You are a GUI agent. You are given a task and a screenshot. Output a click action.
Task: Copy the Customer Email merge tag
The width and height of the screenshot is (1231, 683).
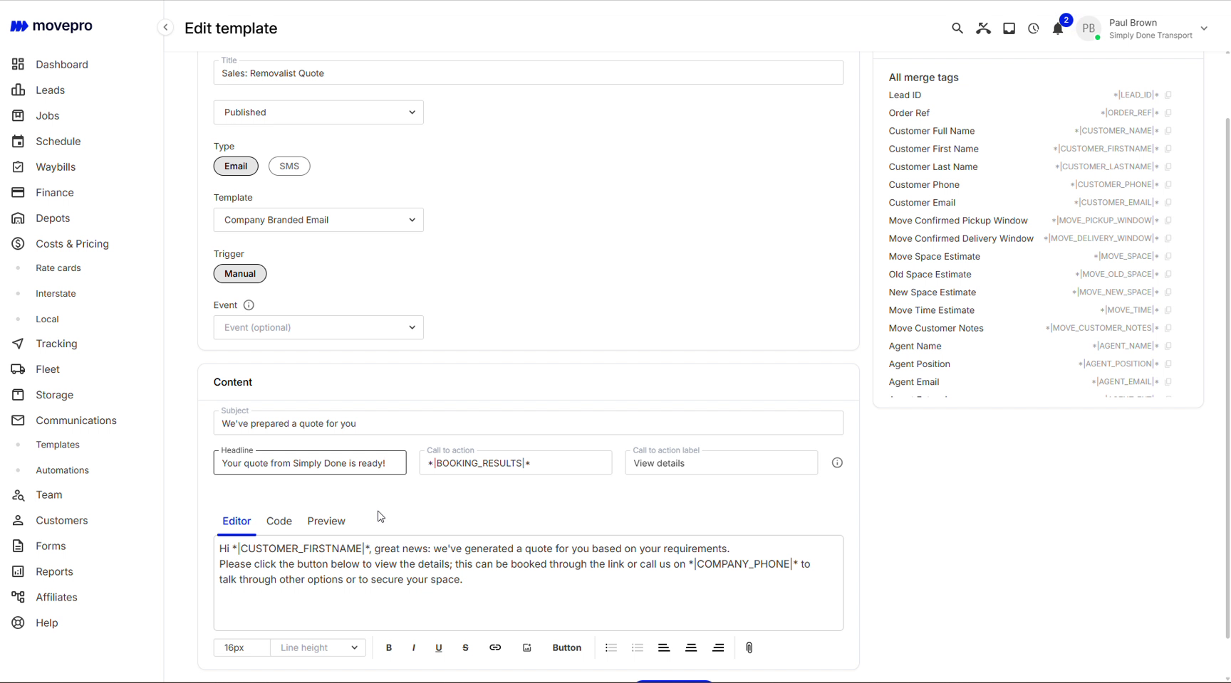pyautogui.click(x=1168, y=203)
